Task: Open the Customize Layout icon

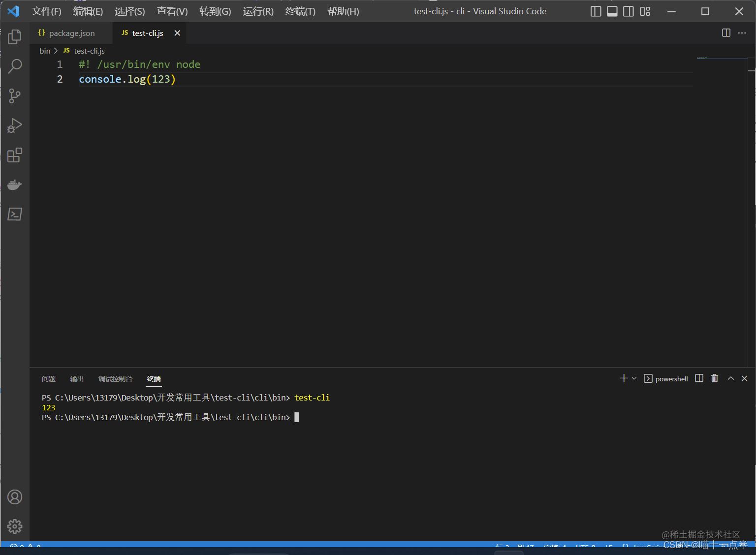Action: 645,11
